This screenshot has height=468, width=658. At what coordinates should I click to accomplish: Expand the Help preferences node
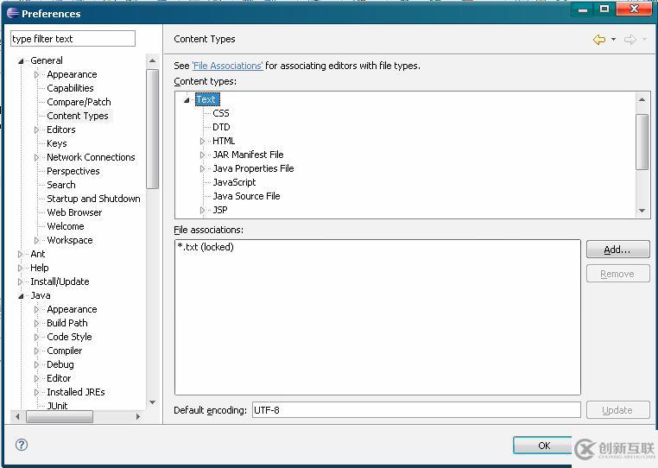20,269
